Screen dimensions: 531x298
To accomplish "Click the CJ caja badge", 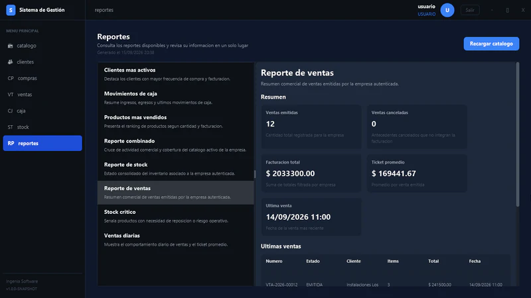I will coord(10,111).
